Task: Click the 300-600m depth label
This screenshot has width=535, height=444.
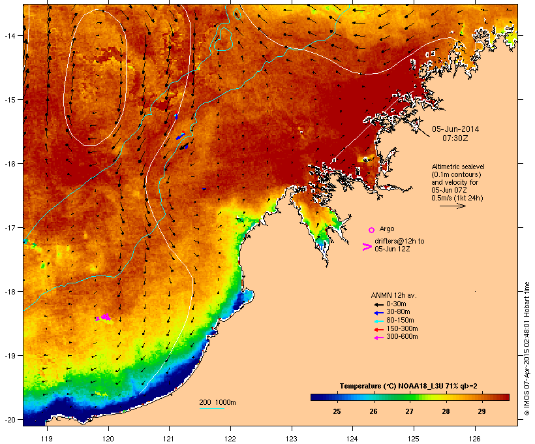Action: (402, 337)
